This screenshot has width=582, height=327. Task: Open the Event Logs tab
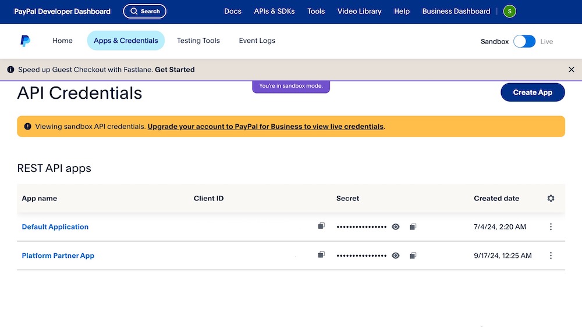[257, 41]
